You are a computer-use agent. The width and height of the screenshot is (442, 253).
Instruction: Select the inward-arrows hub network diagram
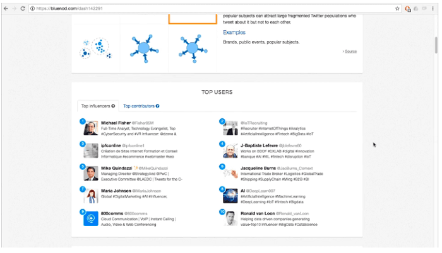tap(145, 48)
